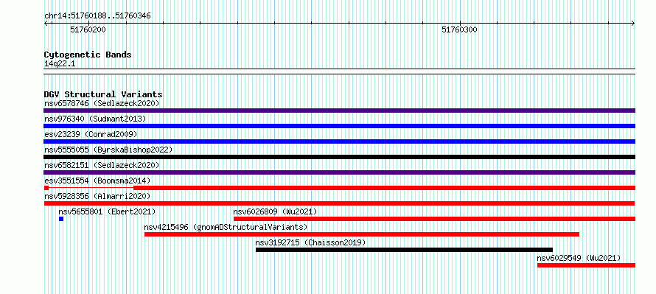Open the nsv976340 (Sudmant2013) label
The height and width of the screenshot is (294, 656).
pos(95,119)
